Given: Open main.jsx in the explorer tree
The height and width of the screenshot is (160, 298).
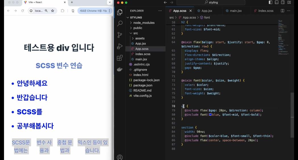Looking at the screenshot, I should tap(146, 59).
